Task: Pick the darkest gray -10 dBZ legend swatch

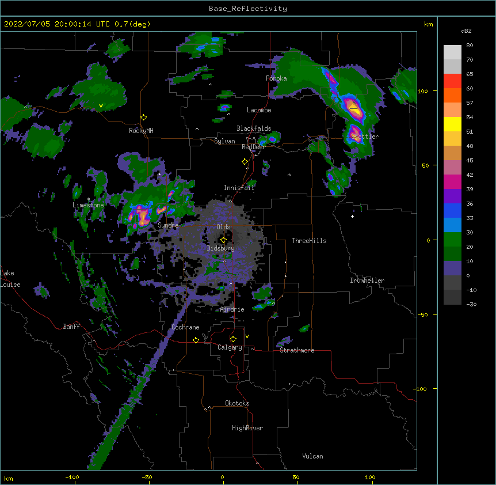Action: click(452, 297)
